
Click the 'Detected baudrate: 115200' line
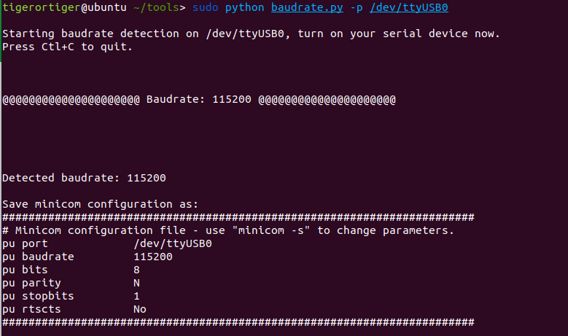coord(84,178)
